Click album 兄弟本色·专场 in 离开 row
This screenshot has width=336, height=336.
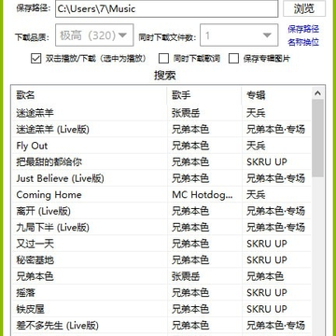[x=275, y=211]
